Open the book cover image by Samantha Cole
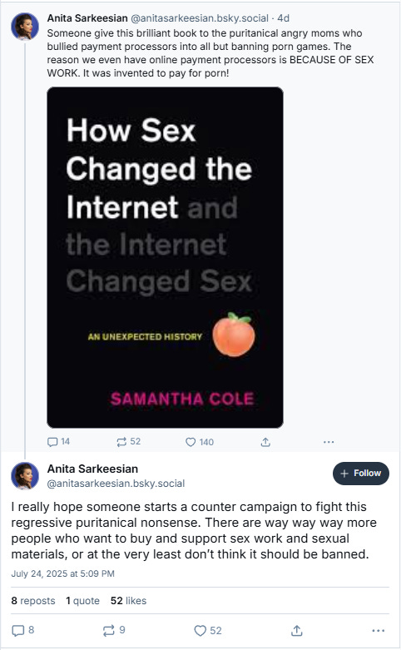Screen dimensions: 401x650 click(x=165, y=257)
